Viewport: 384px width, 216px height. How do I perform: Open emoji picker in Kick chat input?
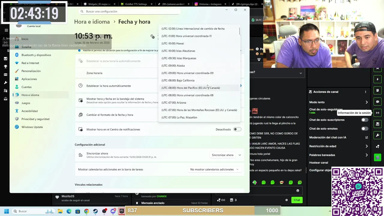(x=298, y=190)
